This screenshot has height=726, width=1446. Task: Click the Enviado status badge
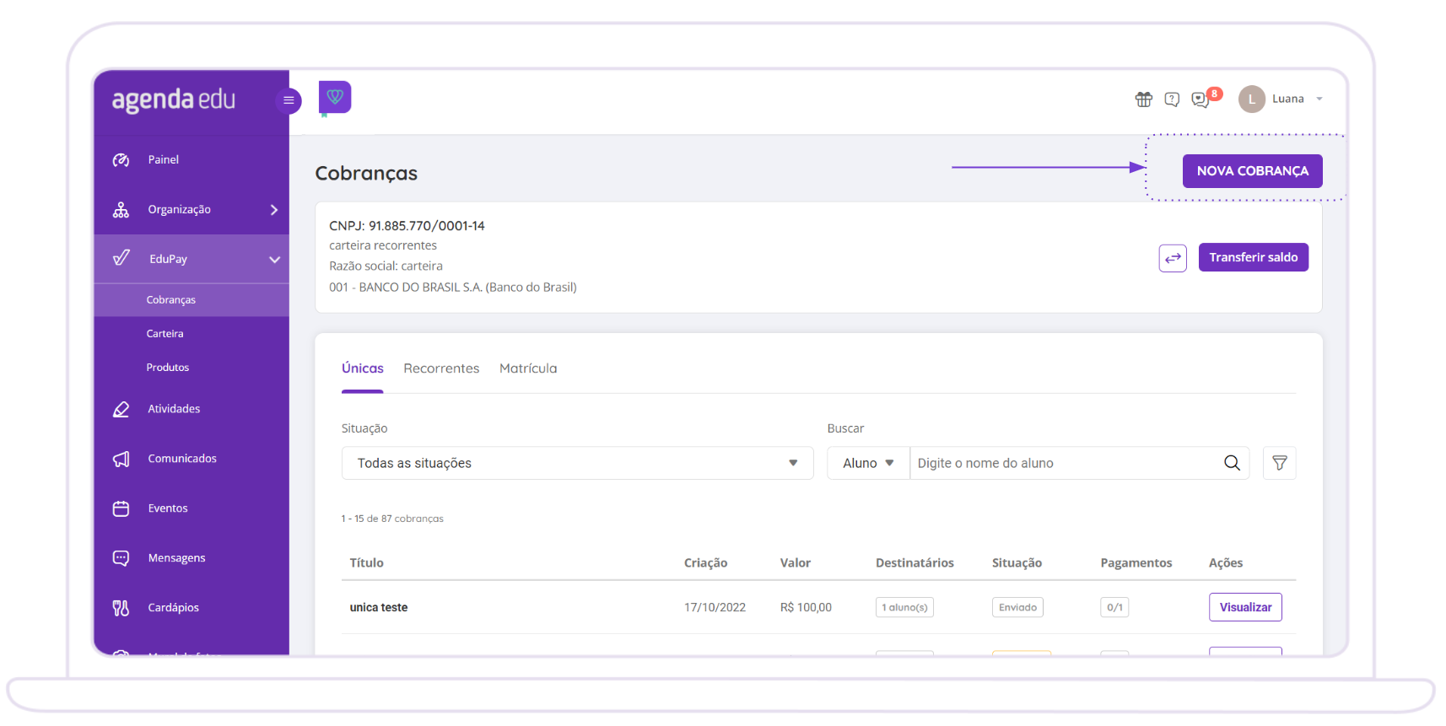pos(1017,607)
